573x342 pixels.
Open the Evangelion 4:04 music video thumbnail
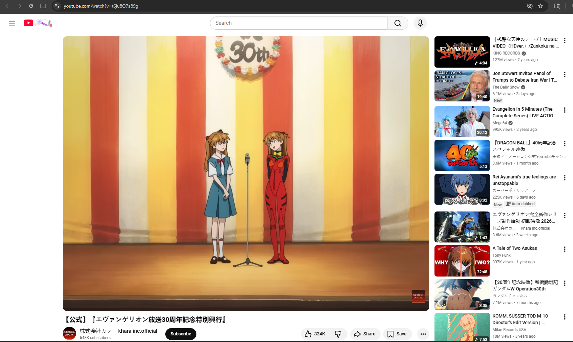(462, 52)
